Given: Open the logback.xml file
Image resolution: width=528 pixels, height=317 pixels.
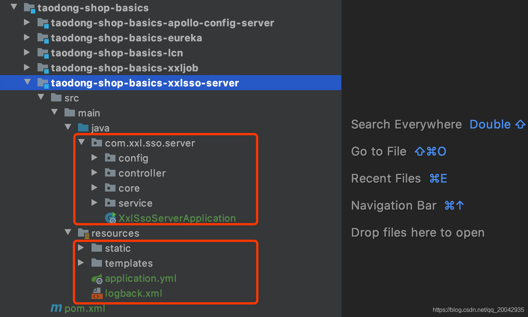Looking at the screenshot, I should 133,293.
